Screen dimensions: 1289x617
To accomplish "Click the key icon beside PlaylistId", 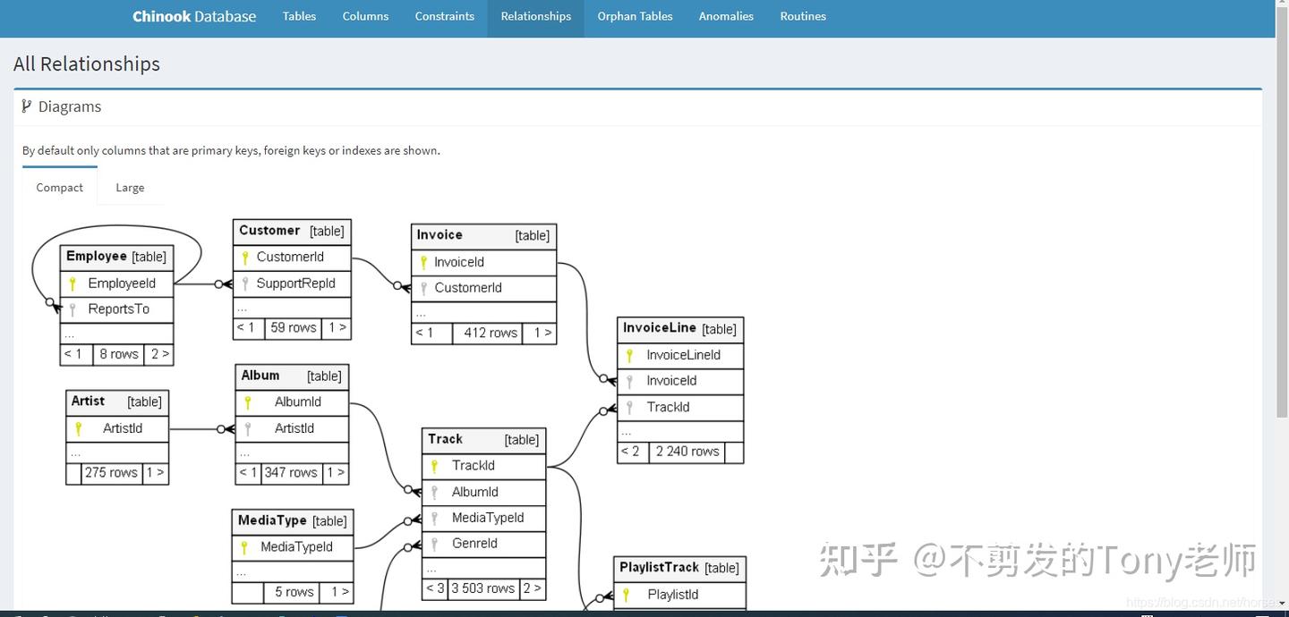I will 624,595.
